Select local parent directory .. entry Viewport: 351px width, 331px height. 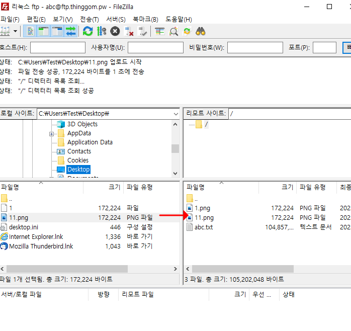pos(90,198)
